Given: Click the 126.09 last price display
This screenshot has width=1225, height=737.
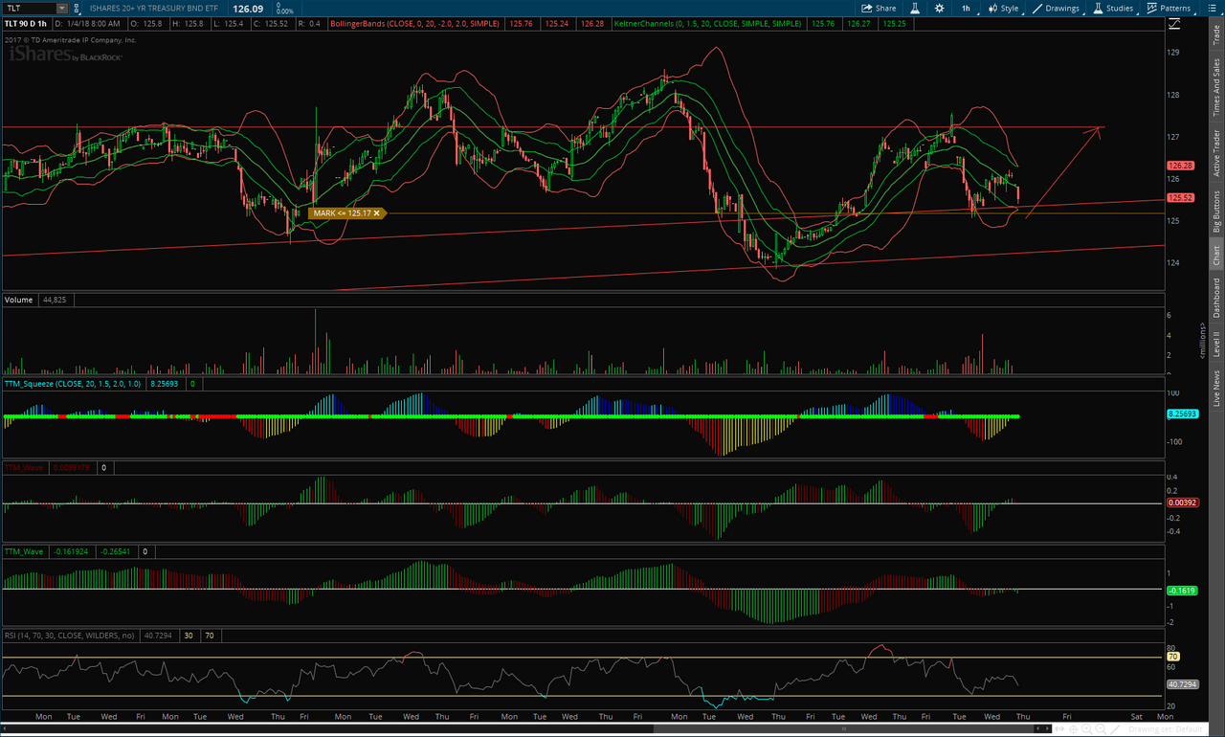Looking at the screenshot, I should [248, 9].
